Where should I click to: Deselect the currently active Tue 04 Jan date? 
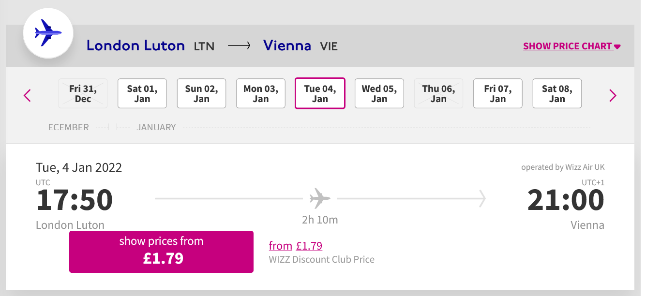[x=320, y=93]
